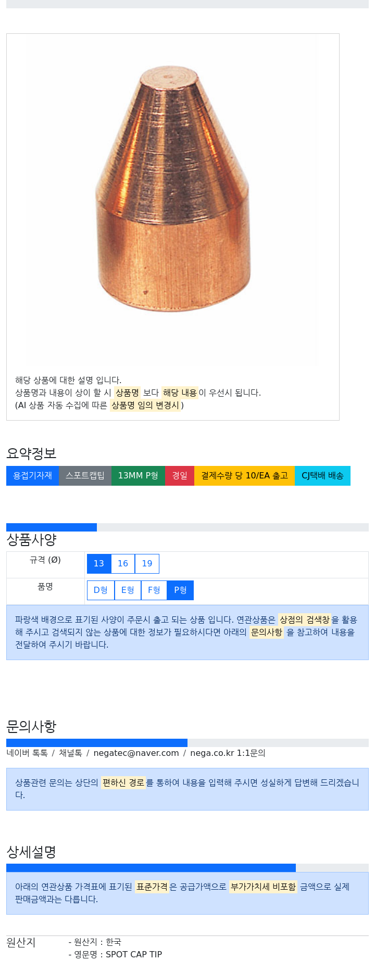This screenshot has width=375, height=961.
Task: Select the 용접기자재 category tag
Action: pos(32,476)
